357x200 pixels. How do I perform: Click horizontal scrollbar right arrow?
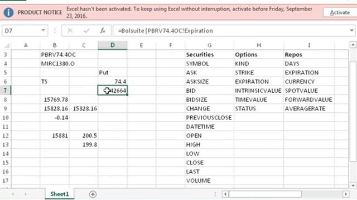pos(346,194)
